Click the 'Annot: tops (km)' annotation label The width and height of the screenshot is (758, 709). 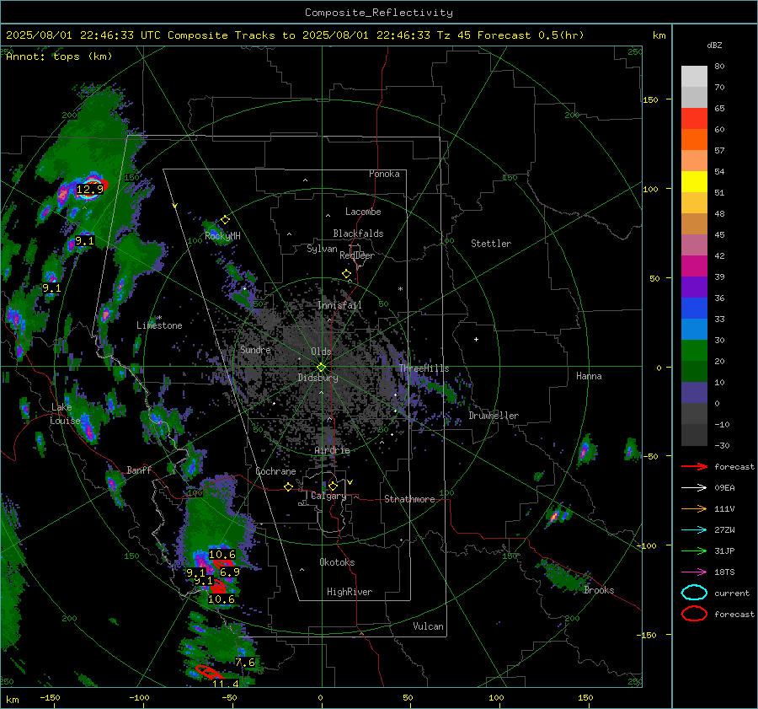pyautogui.click(x=59, y=56)
